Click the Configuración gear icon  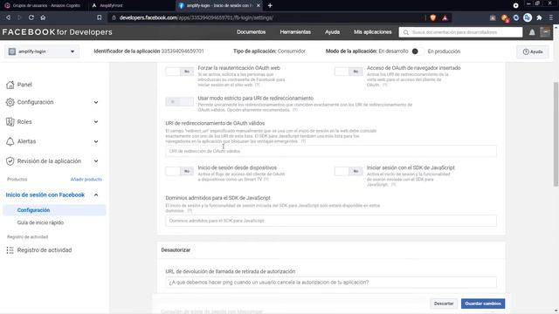point(10,102)
